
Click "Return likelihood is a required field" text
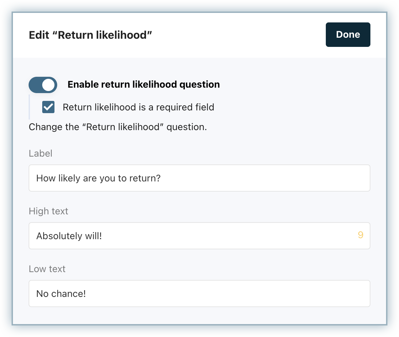[x=139, y=107]
